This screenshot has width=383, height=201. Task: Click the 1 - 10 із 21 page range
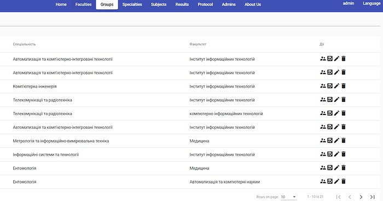click(315, 197)
